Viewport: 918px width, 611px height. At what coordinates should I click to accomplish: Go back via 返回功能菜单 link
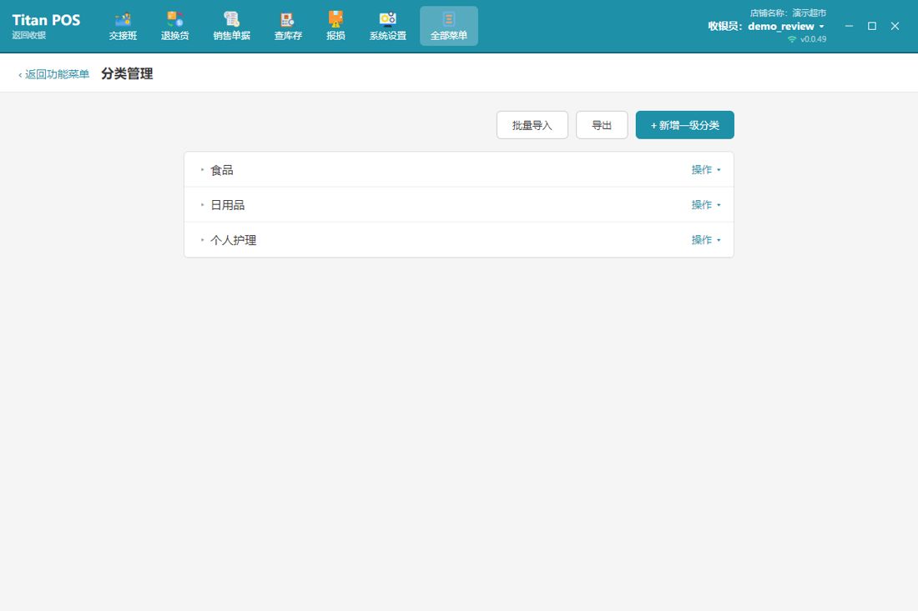(54, 74)
